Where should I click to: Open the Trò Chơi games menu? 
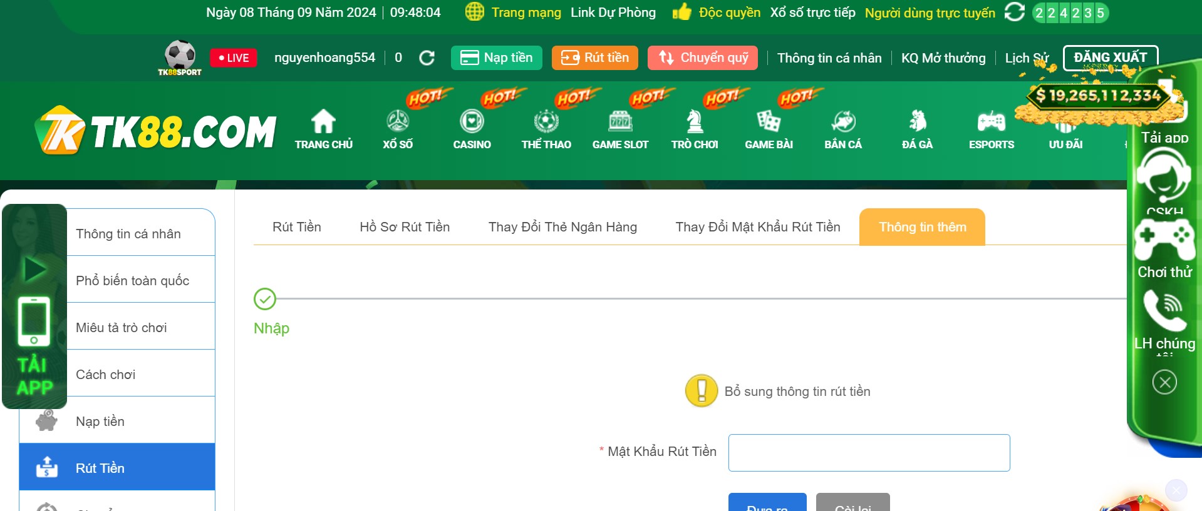point(695,129)
